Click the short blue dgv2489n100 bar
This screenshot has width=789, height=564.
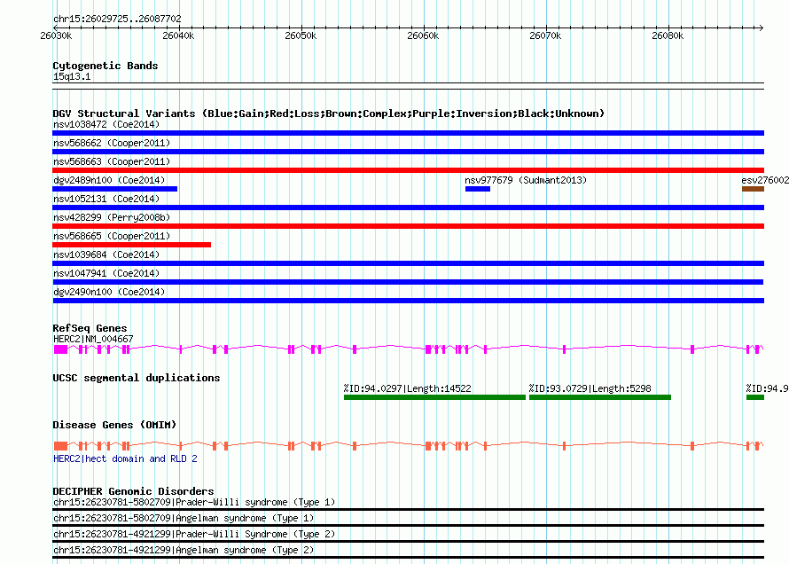coord(114,189)
